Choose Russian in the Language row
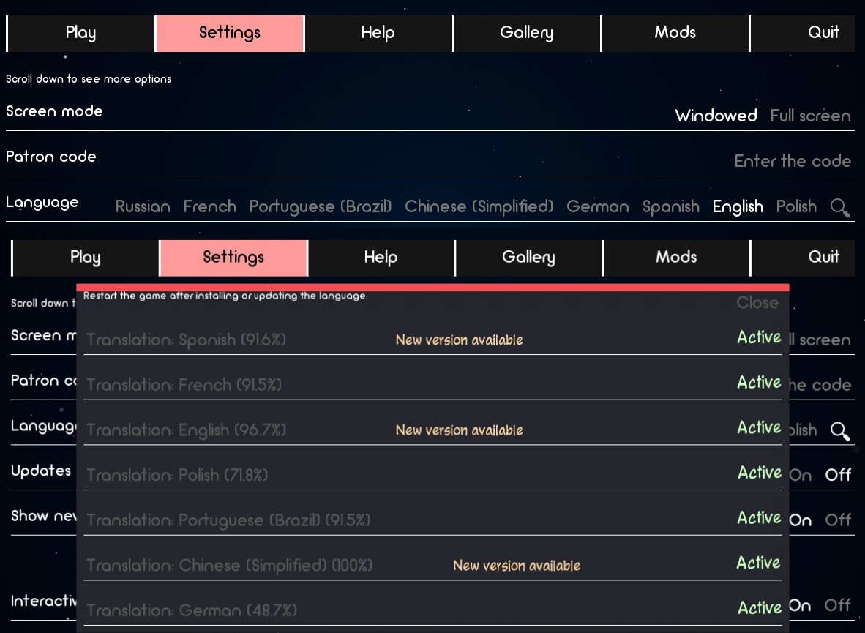This screenshot has width=865, height=633. [x=142, y=206]
